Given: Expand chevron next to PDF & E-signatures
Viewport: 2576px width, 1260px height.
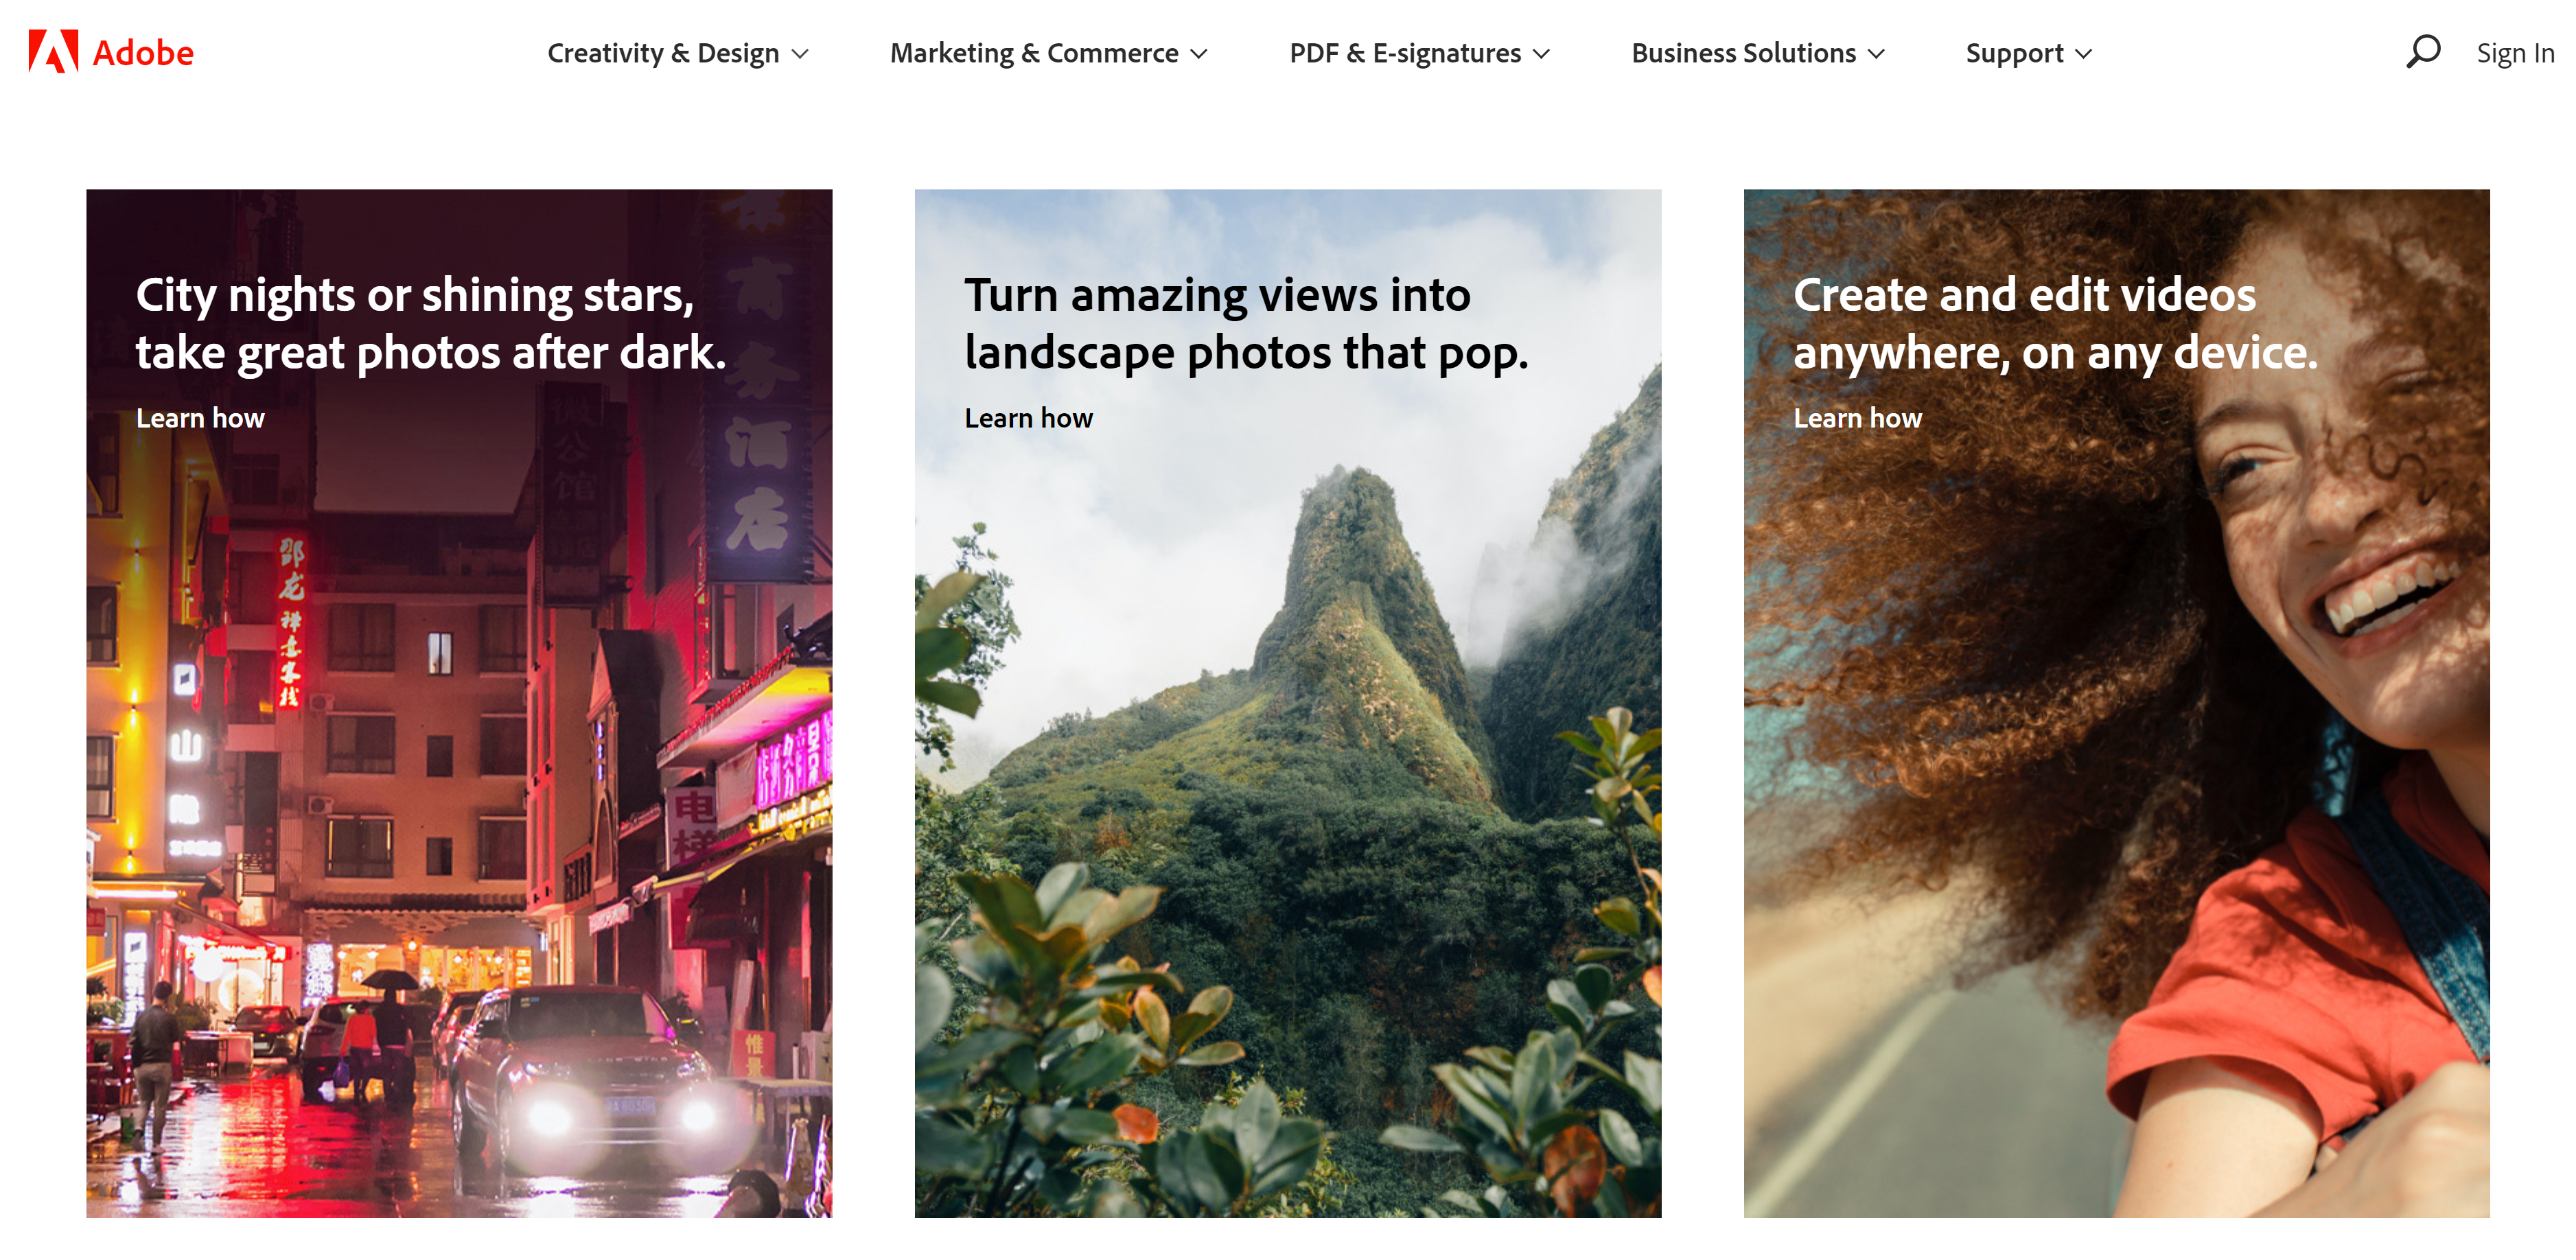Looking at the screenshot, I should pos(1541,54).
